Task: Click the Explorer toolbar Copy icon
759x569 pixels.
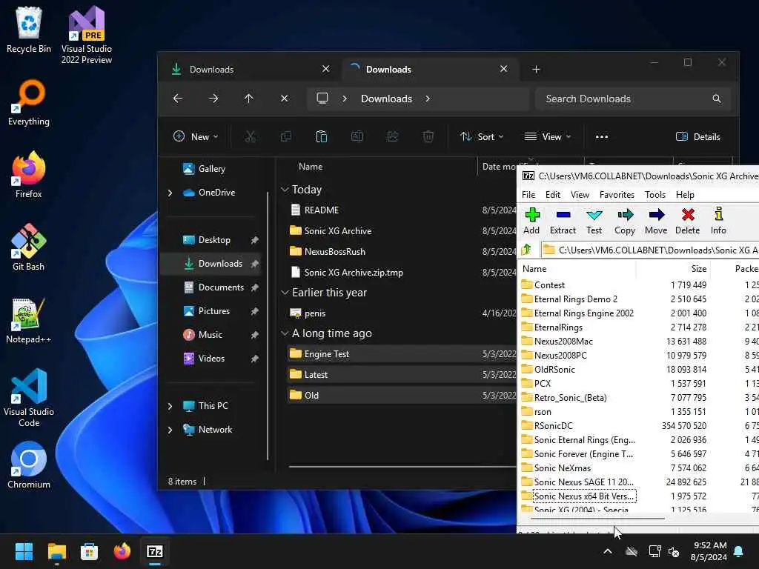Action: (286, 137)
